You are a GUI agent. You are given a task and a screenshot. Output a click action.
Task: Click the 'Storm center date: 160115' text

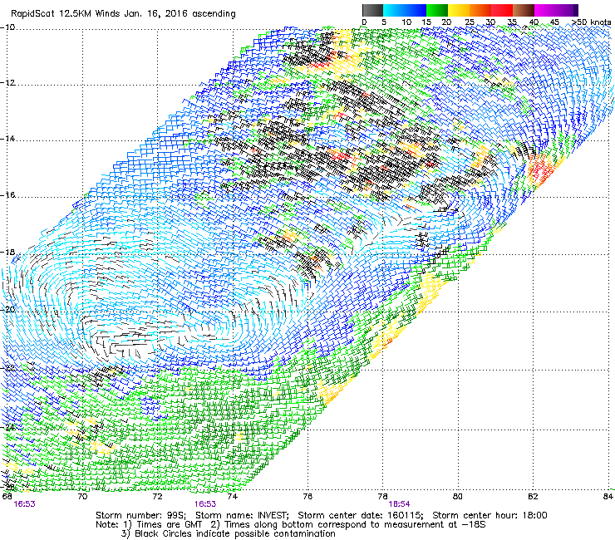(361, 515)
